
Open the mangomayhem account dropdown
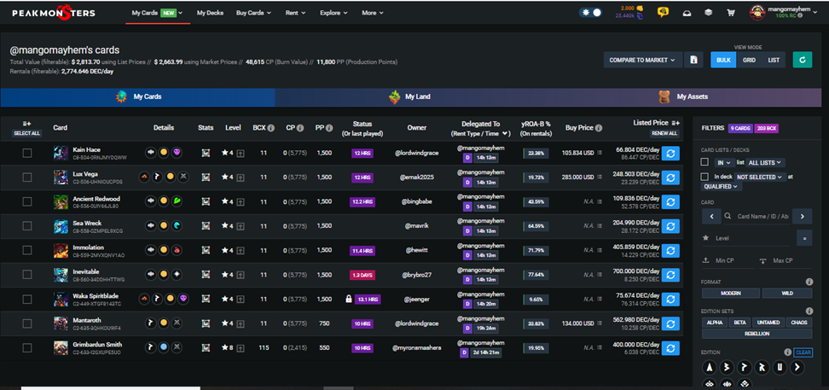pyautogui.click(x=783, y=13)
